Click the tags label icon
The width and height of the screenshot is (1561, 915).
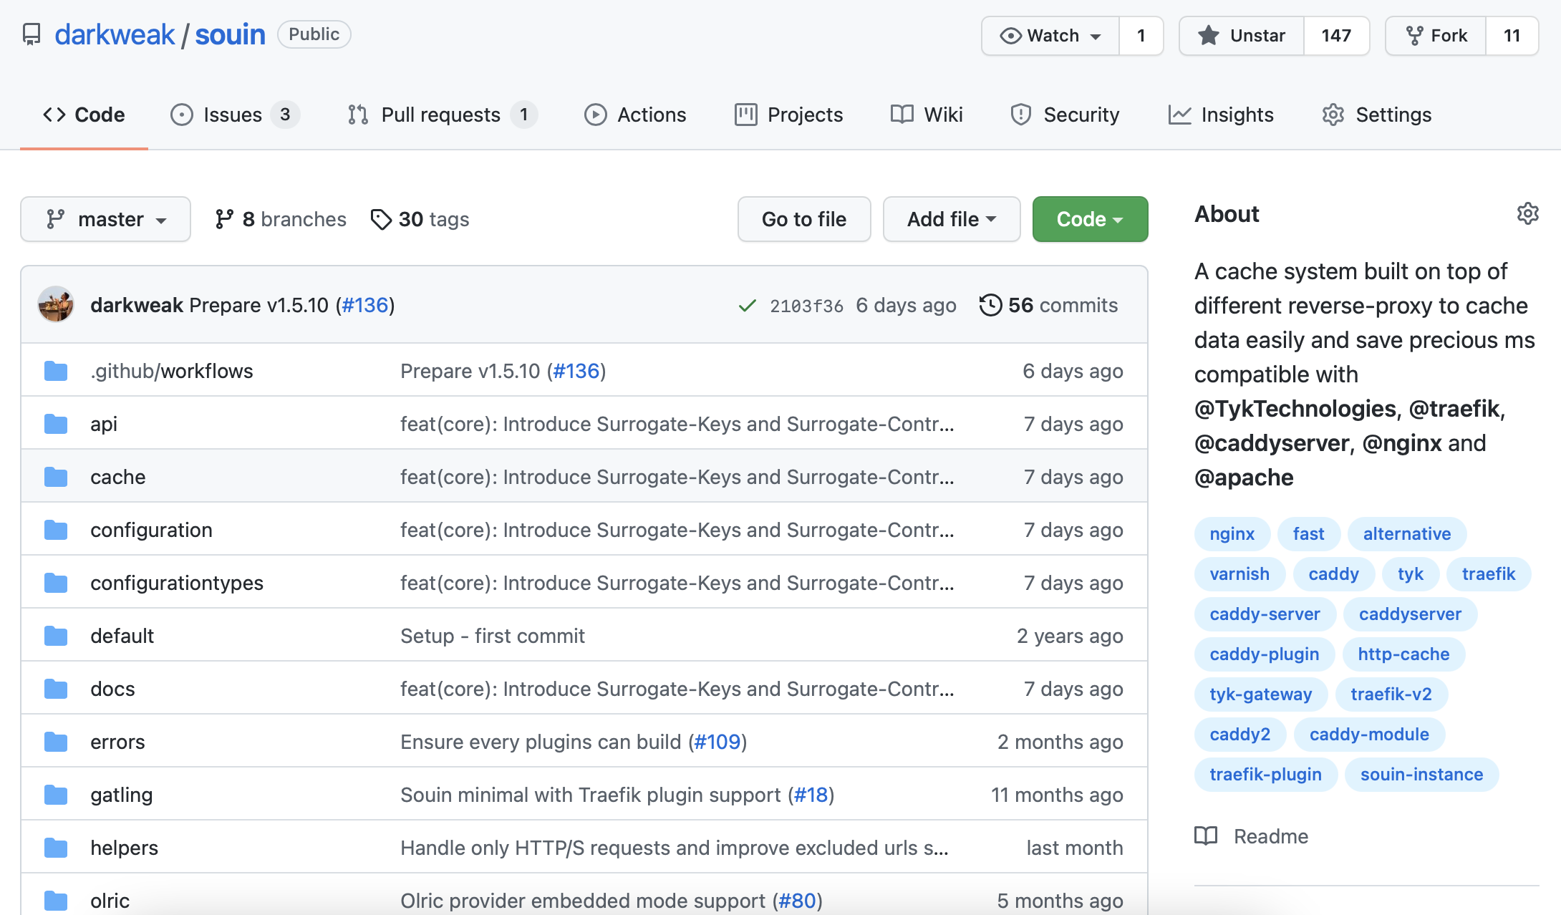tap(381, 219)
